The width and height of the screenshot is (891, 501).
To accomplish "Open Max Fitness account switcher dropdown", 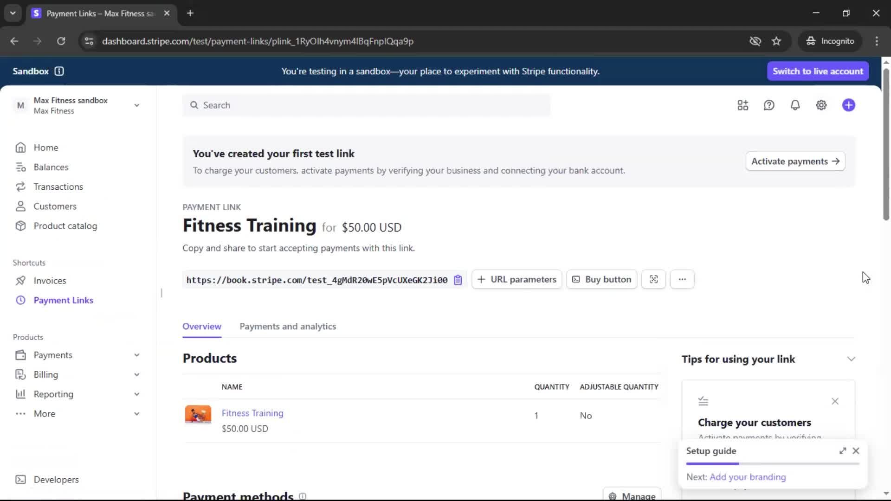I will tap(136, 105).
